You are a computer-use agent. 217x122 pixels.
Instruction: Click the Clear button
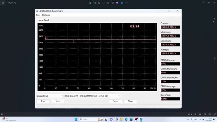coord(130,101)
